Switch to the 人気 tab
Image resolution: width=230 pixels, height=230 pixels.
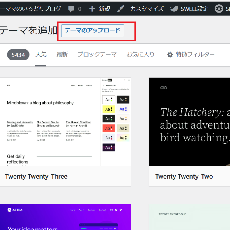[x=41, y=54]
